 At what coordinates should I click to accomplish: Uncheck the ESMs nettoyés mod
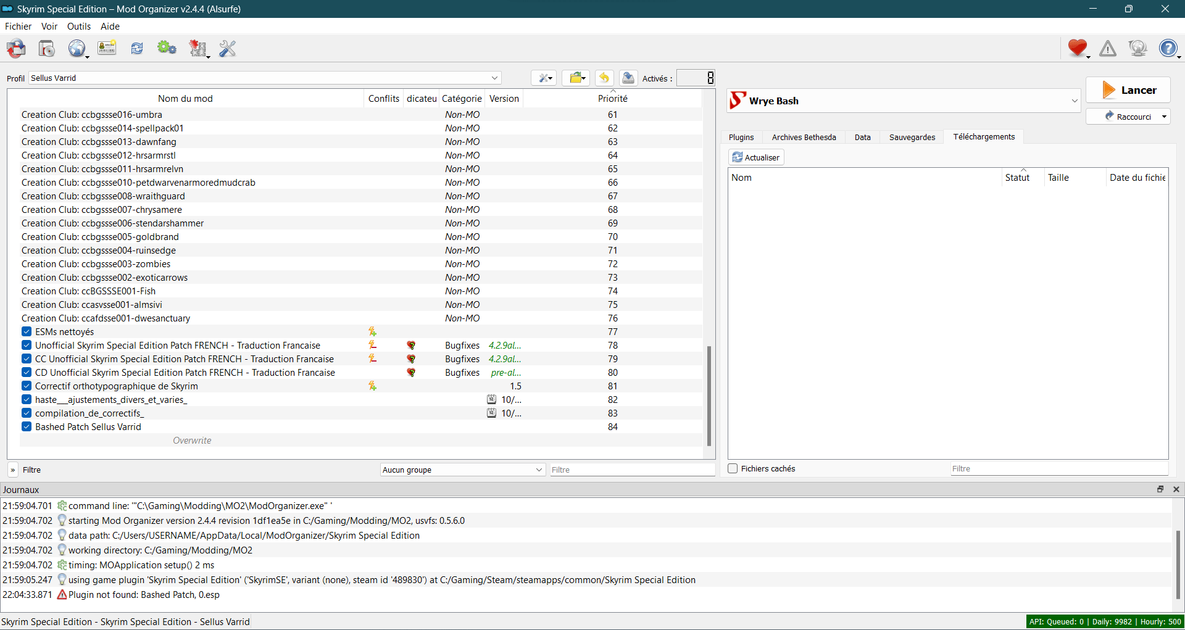pos(27,332)
